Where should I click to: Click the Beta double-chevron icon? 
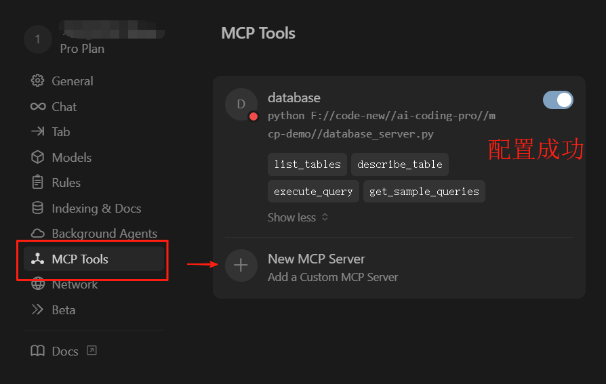pos(38,310)
